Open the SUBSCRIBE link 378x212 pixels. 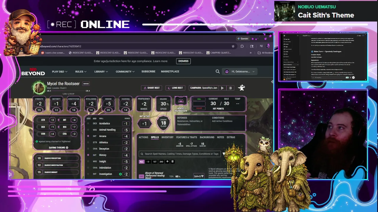coord(148,72)
